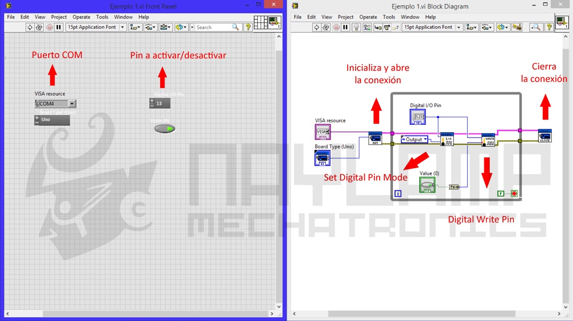Click the Digital I/O Pin value field
Viewport: 573px width, 321px height.
point(162,103)
